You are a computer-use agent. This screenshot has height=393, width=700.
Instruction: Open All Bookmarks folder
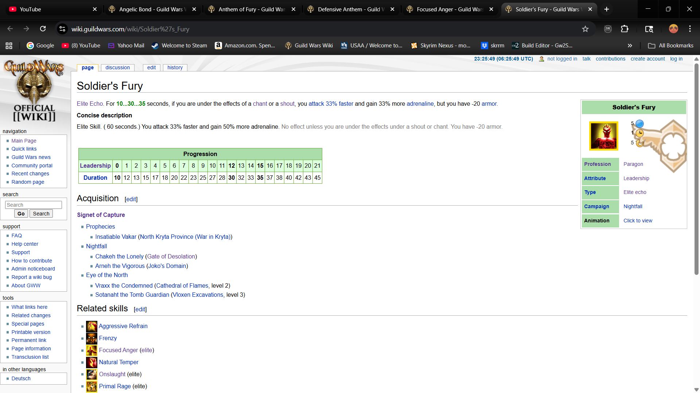pos(671,46)
